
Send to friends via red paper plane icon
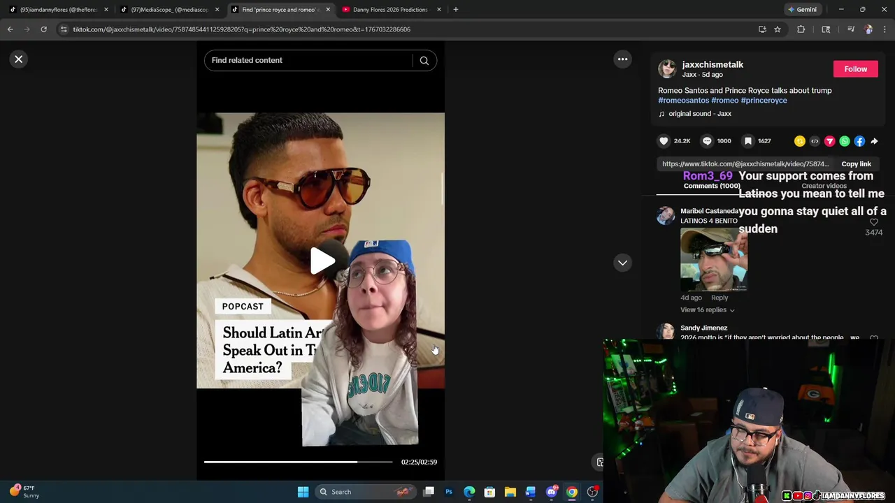point(829,141)
